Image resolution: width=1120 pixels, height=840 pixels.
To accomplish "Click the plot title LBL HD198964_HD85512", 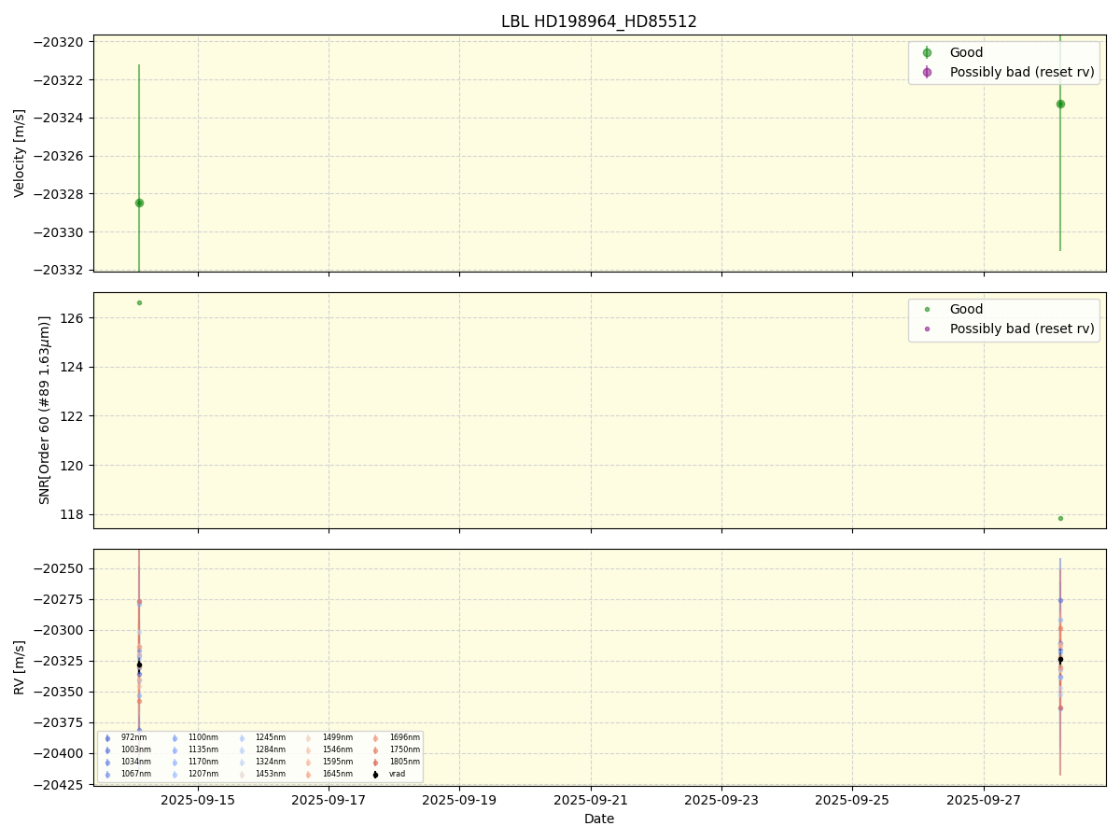I will click(598, 21).
